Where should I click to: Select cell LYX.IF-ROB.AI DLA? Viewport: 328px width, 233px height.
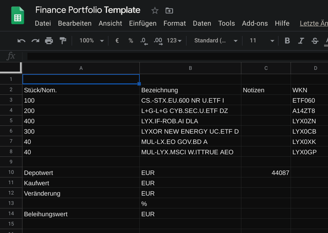click(190, 121)
